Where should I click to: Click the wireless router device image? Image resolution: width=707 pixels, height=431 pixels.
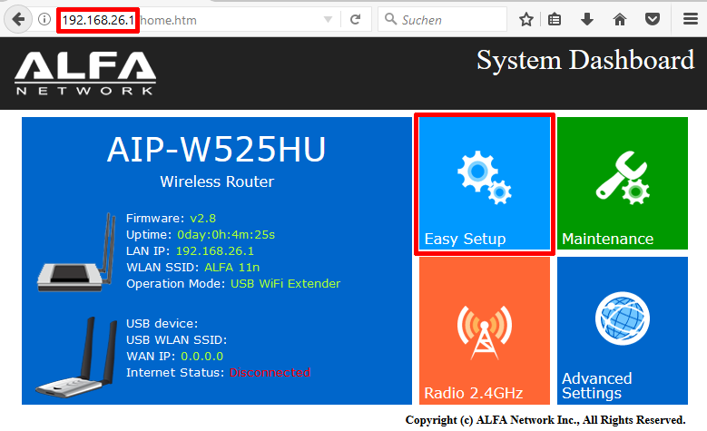[x=75, y=252]
